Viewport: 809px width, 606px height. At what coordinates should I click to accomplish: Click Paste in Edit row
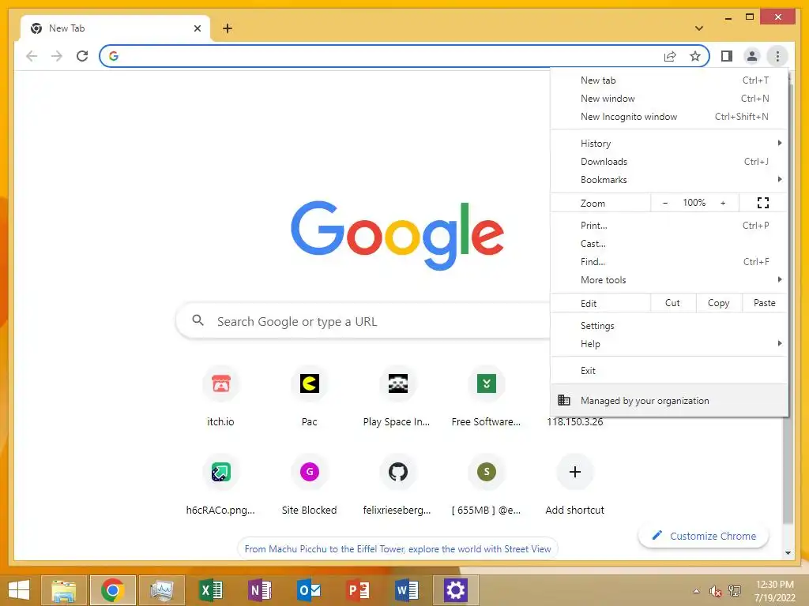(765, 303)
